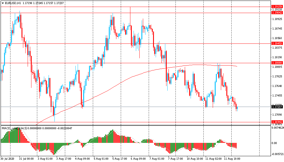This screenshot has height=162, width=284.
Task: Click the 11 Aug 18:00 time label
Action: (232, 159)
